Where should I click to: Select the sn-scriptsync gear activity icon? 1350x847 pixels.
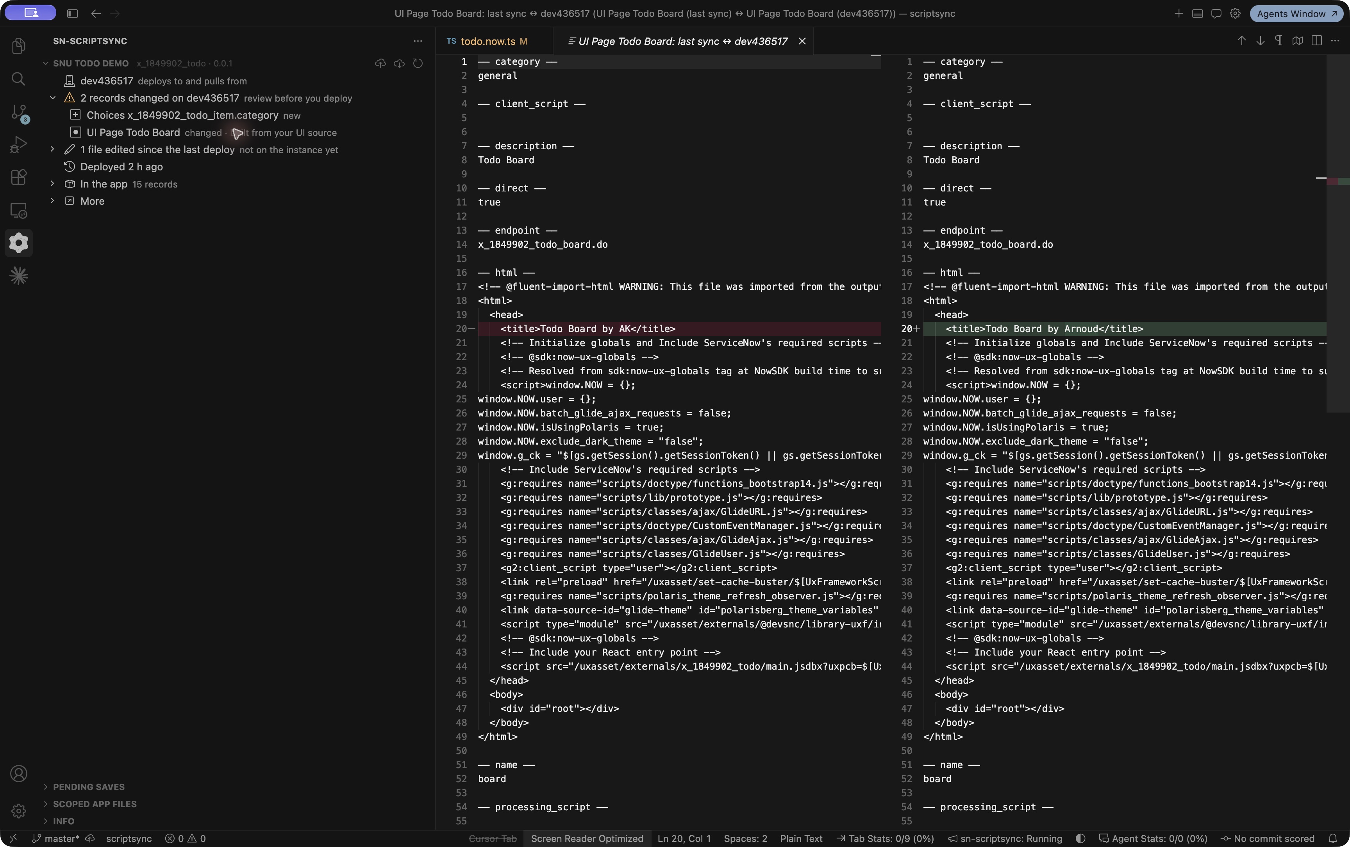click(x=18, y=243)
